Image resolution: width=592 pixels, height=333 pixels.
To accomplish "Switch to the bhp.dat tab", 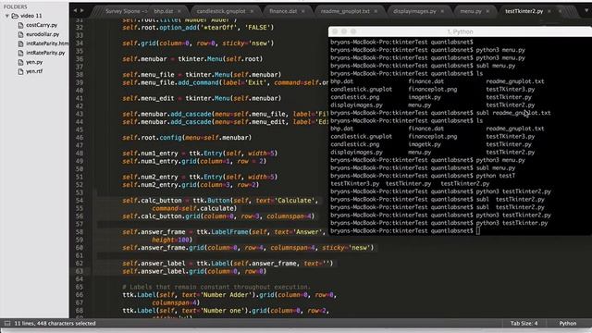I will coord(164,11).
